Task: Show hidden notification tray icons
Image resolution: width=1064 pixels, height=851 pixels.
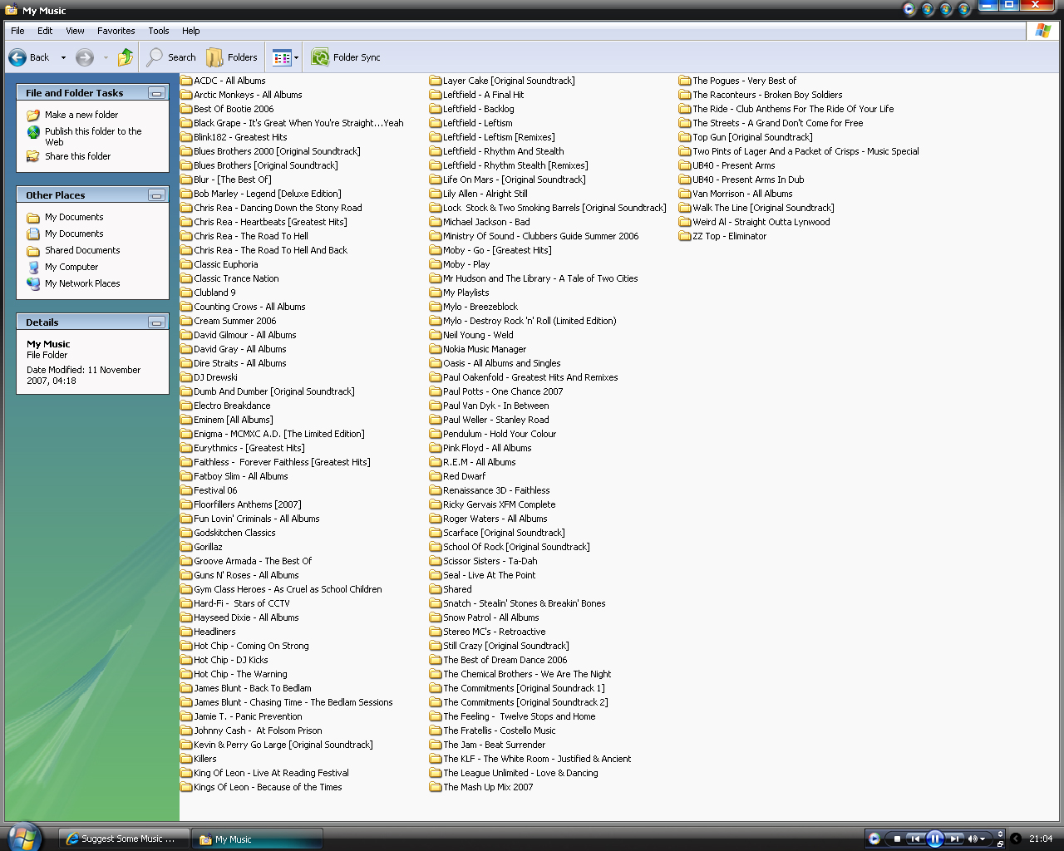Action: point(1015,839)
